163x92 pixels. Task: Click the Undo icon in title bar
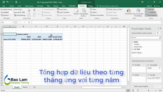point(7,2)
